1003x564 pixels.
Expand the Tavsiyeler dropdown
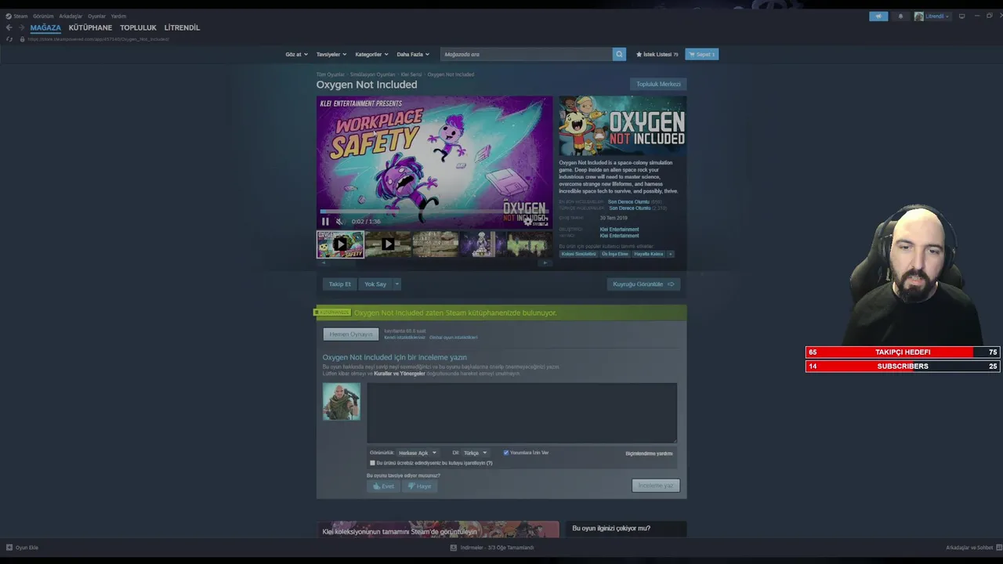tap(331, 54)
